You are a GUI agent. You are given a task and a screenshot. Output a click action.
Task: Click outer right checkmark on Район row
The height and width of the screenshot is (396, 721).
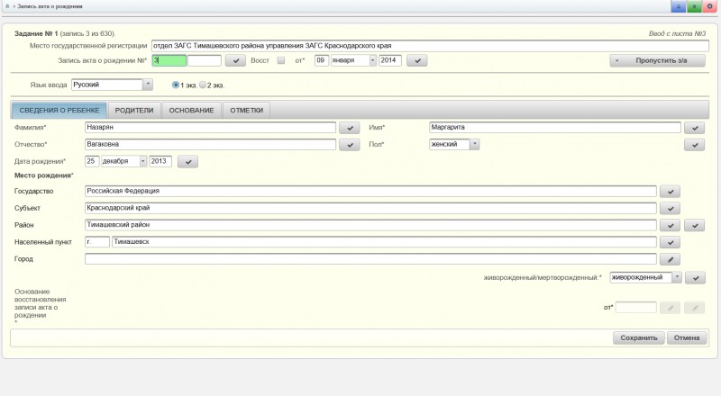point(694,225)
